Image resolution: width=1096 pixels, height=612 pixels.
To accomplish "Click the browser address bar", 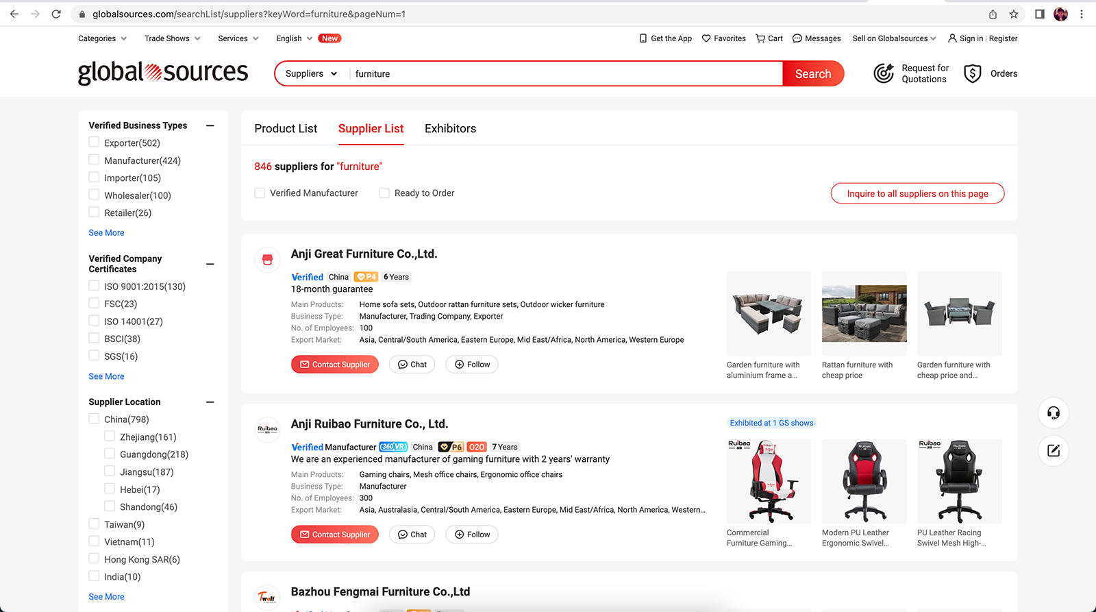I will coord(527,14).
